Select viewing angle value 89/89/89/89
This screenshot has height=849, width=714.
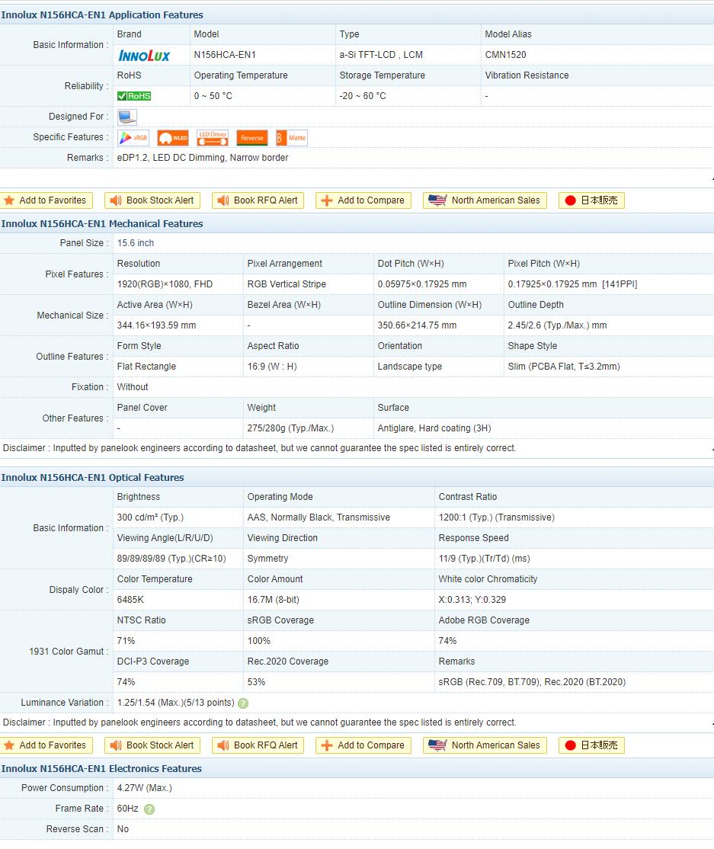click(171, 559)
